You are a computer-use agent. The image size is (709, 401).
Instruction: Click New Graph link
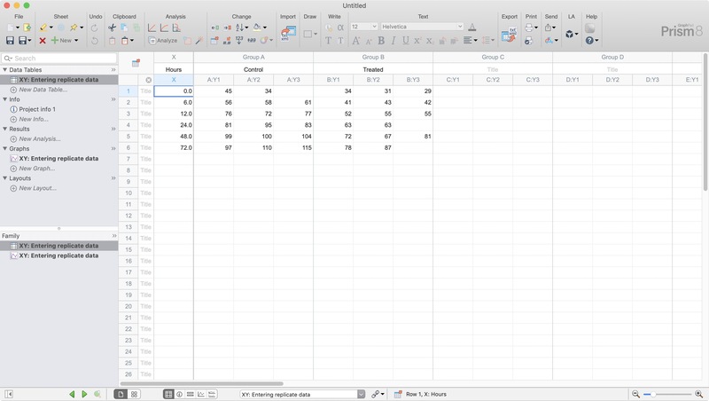coord(37,169)
